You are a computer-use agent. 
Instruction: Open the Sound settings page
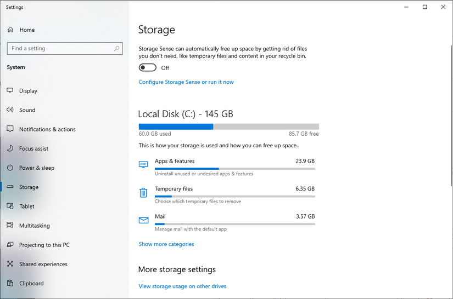(x=64, y=110)
